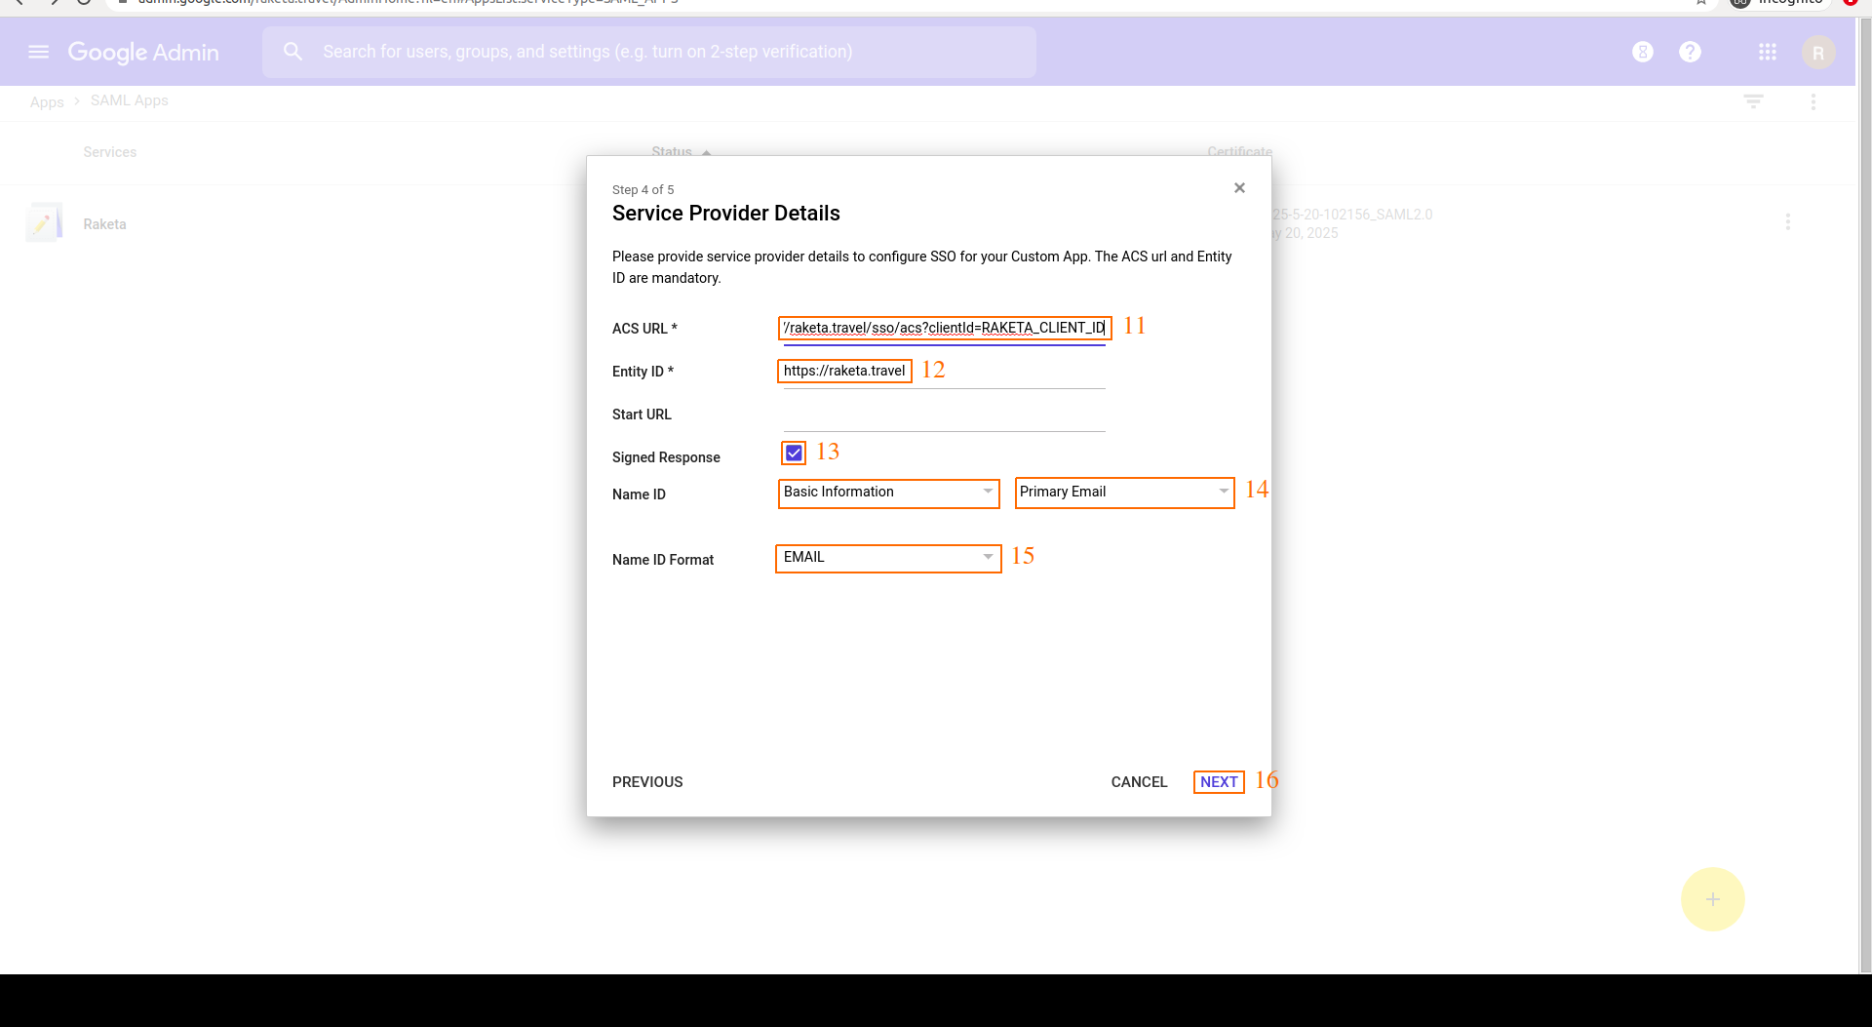The height and width of the screenshot is (1027, 1872).
Task: Toggle the Signed Response checkbox
Action: tap(794, 453)
